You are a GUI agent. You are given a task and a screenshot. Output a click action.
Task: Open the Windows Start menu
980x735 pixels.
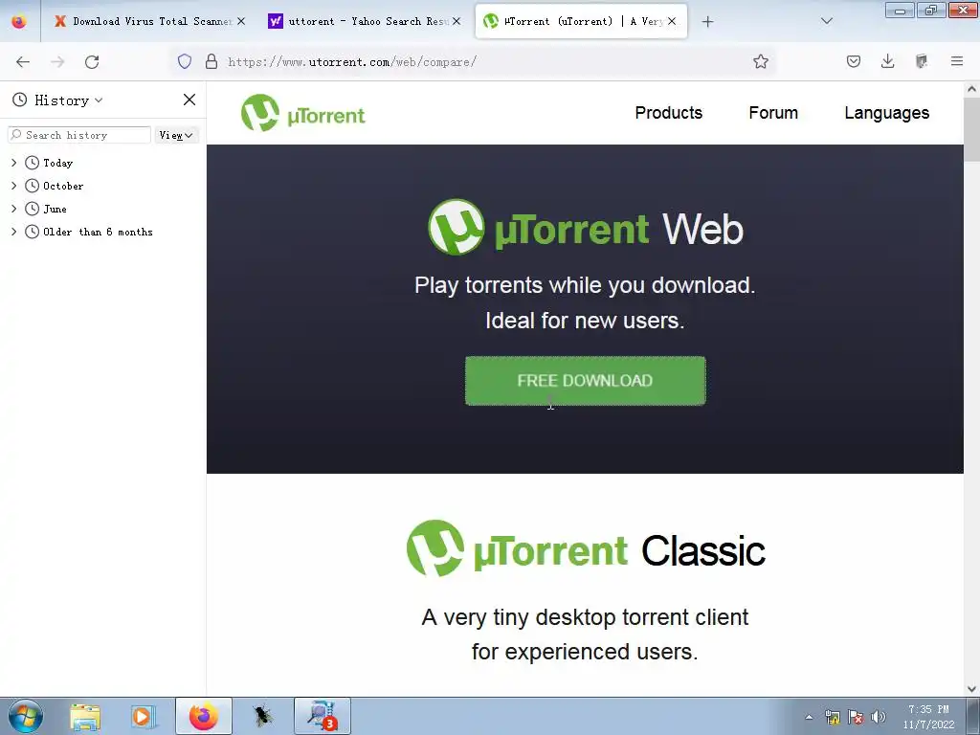[x=26, y=716]
